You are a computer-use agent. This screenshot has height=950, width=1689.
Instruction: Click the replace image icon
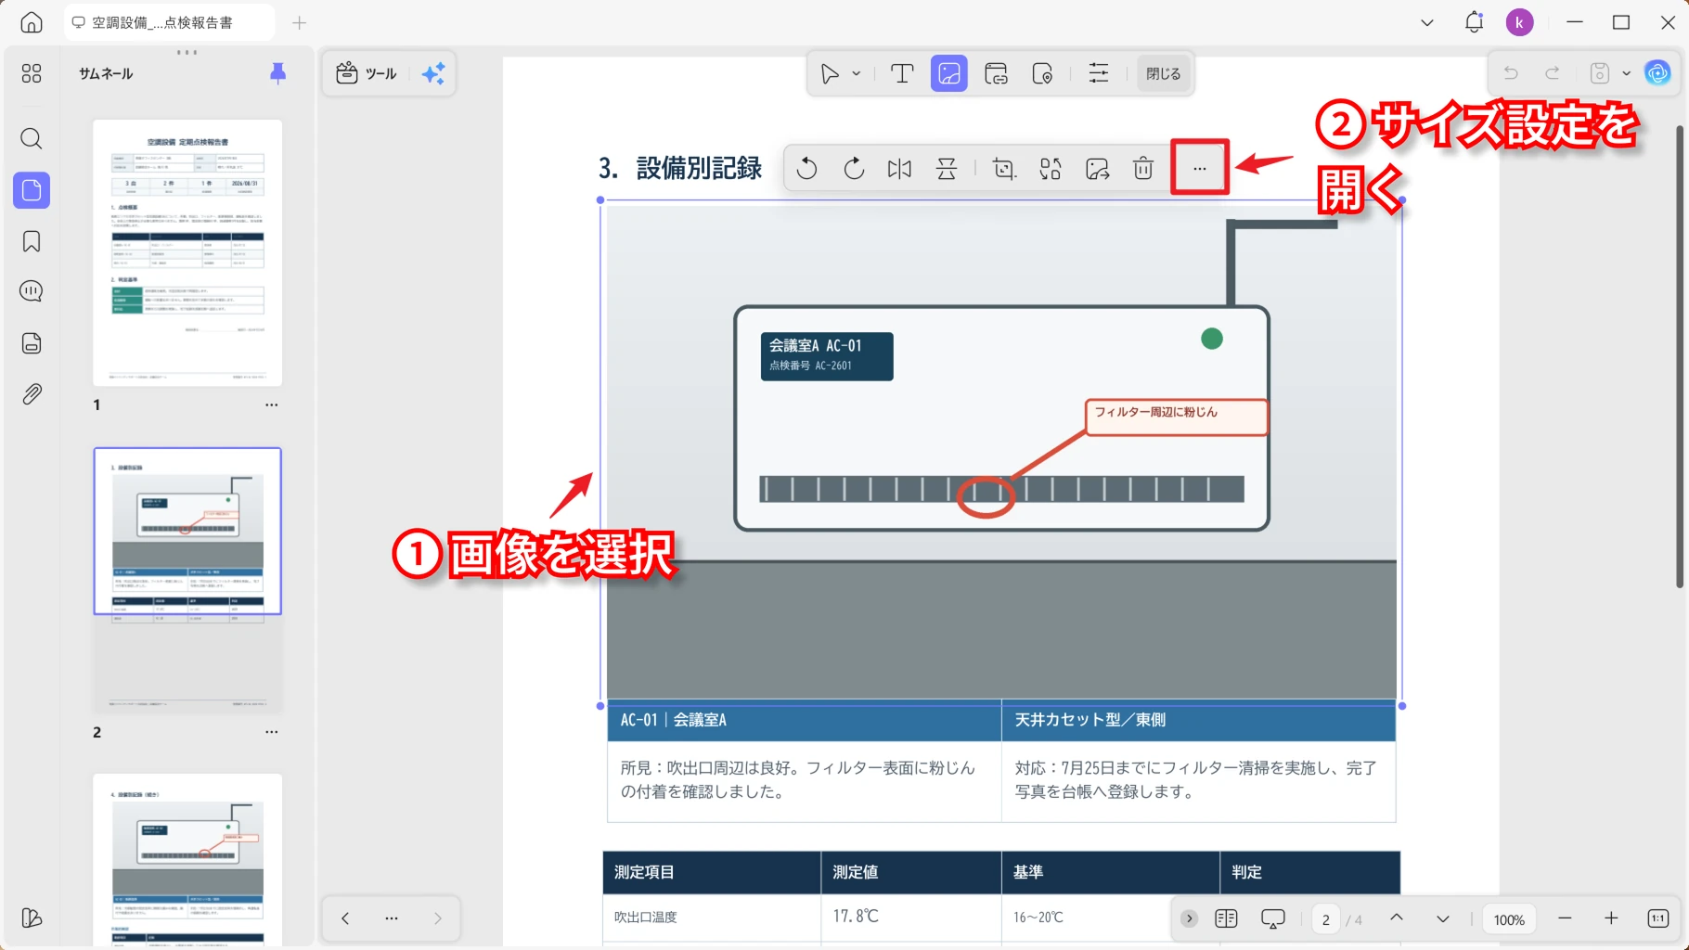pos(1051,169)
